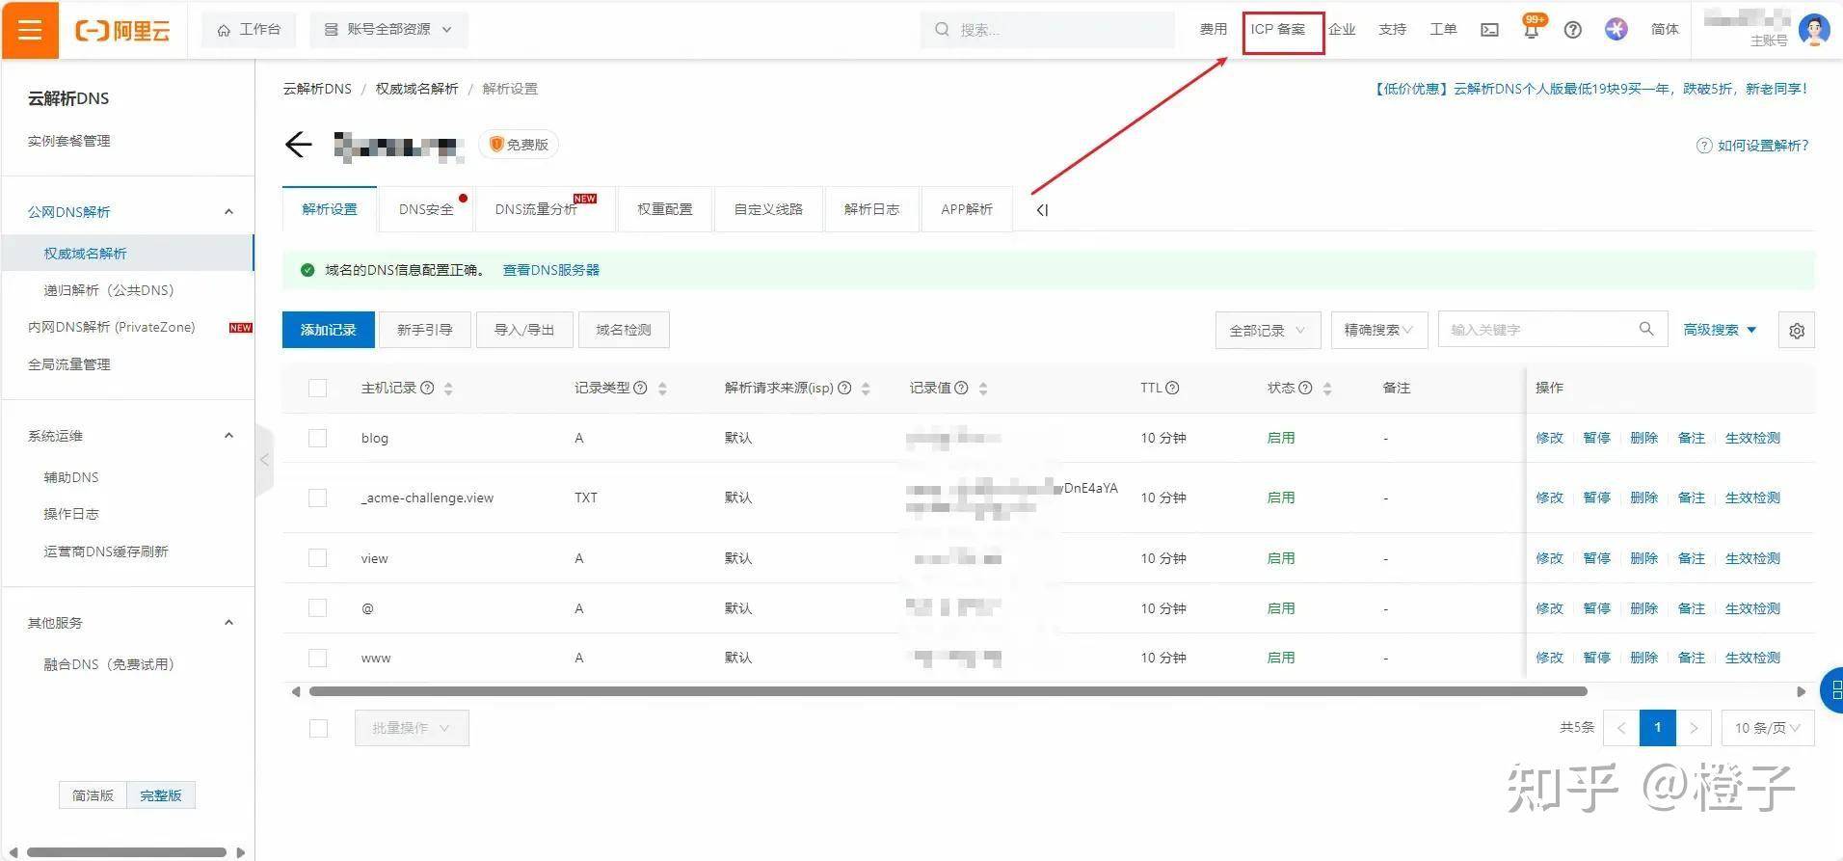
Task: Switch to 简洁版 mode
Action: (93, 795)
